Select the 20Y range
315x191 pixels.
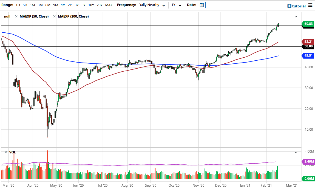point(100,5)
